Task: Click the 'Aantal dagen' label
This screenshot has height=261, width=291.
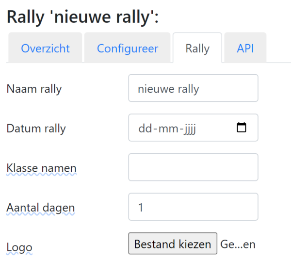Action: pos(41,208)
